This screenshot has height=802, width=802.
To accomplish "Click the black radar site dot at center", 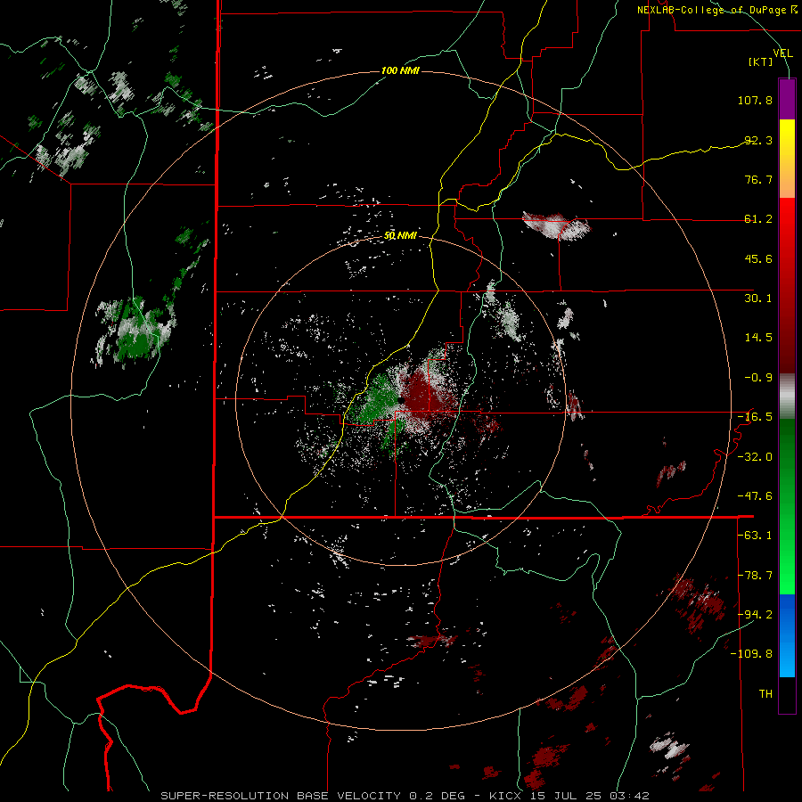I will (401, 400).
